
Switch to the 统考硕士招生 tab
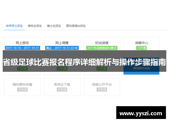pos(14,26)
